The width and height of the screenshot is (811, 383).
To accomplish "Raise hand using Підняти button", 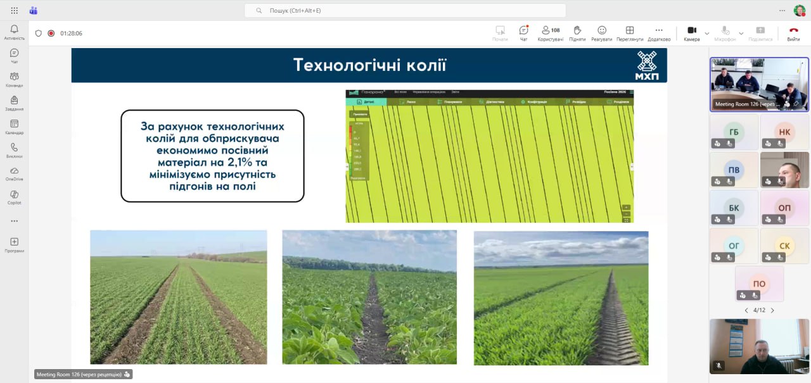I will click(x=577, y=33).
